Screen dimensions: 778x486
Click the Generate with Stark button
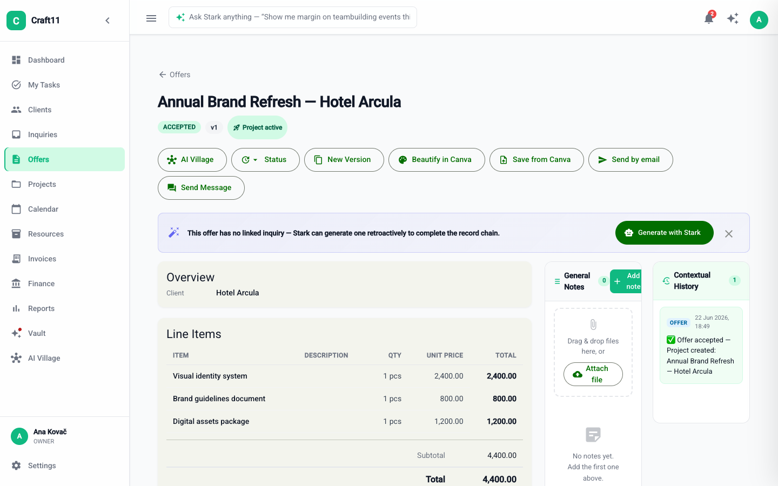coord(665,233)
